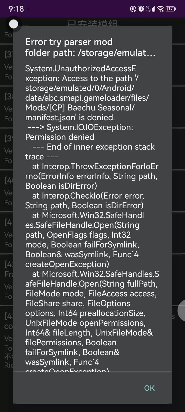Viewport: 185px width, 412px height.
Task: Tap the 5G cellular signal bars icon
Action: pos(151,9)
